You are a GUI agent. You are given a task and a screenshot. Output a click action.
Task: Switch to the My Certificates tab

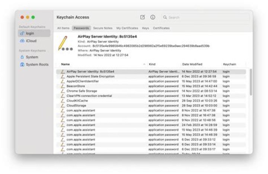coord(127,28)
